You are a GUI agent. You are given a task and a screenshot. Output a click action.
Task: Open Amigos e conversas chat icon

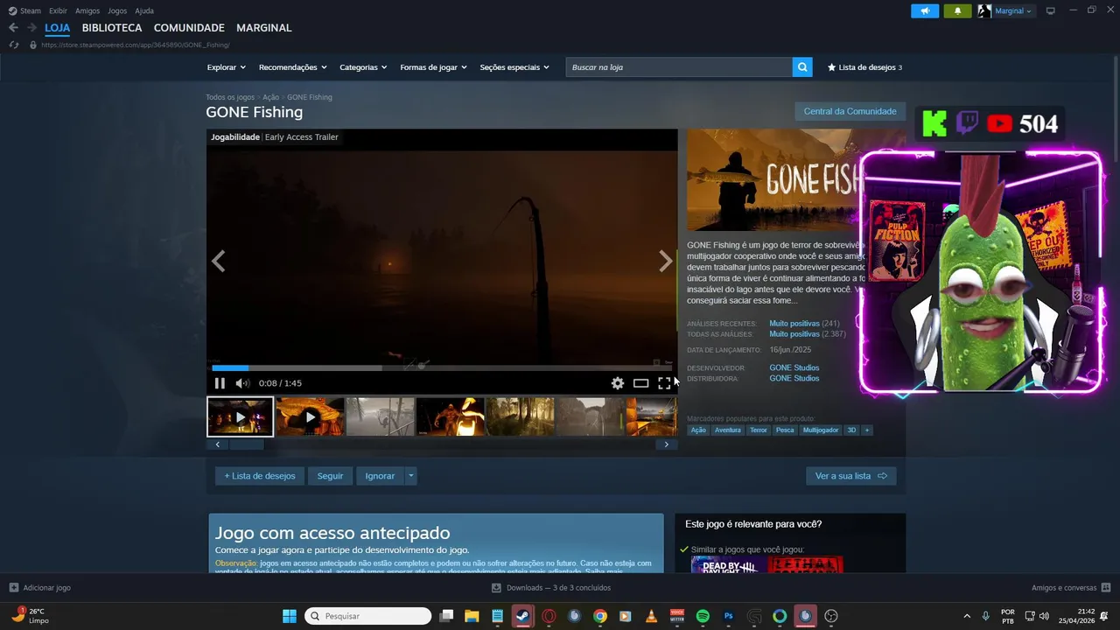point(1106,588)
